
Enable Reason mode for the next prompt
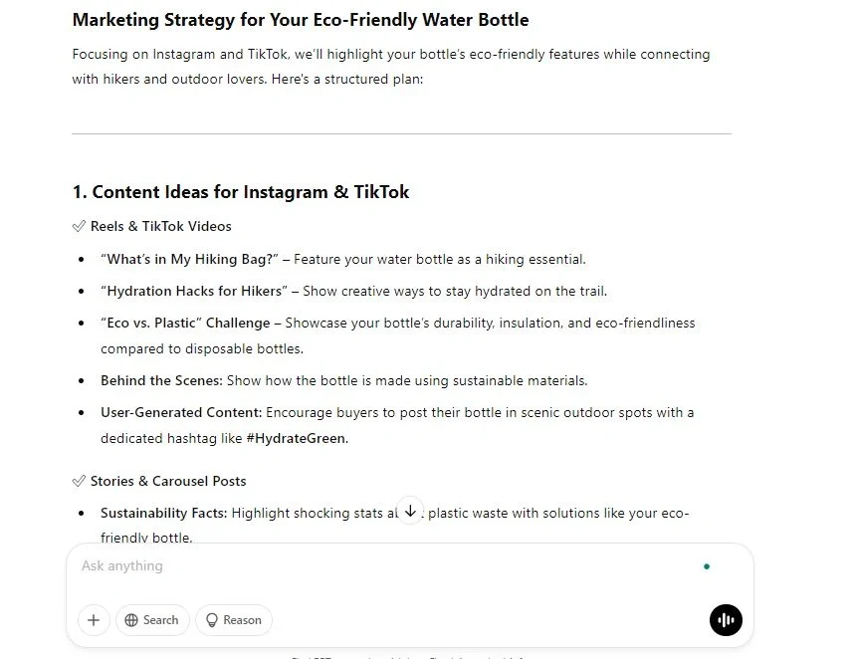click(x=234, y=620)
